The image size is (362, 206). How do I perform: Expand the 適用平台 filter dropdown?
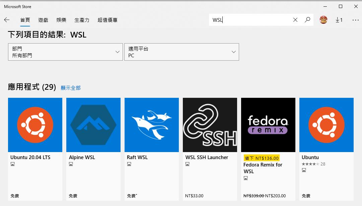point(182,52)
